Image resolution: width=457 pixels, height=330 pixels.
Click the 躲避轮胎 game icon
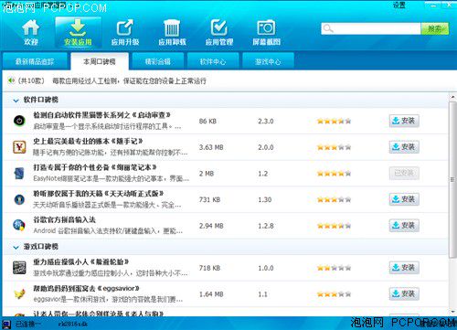[19, 268]
